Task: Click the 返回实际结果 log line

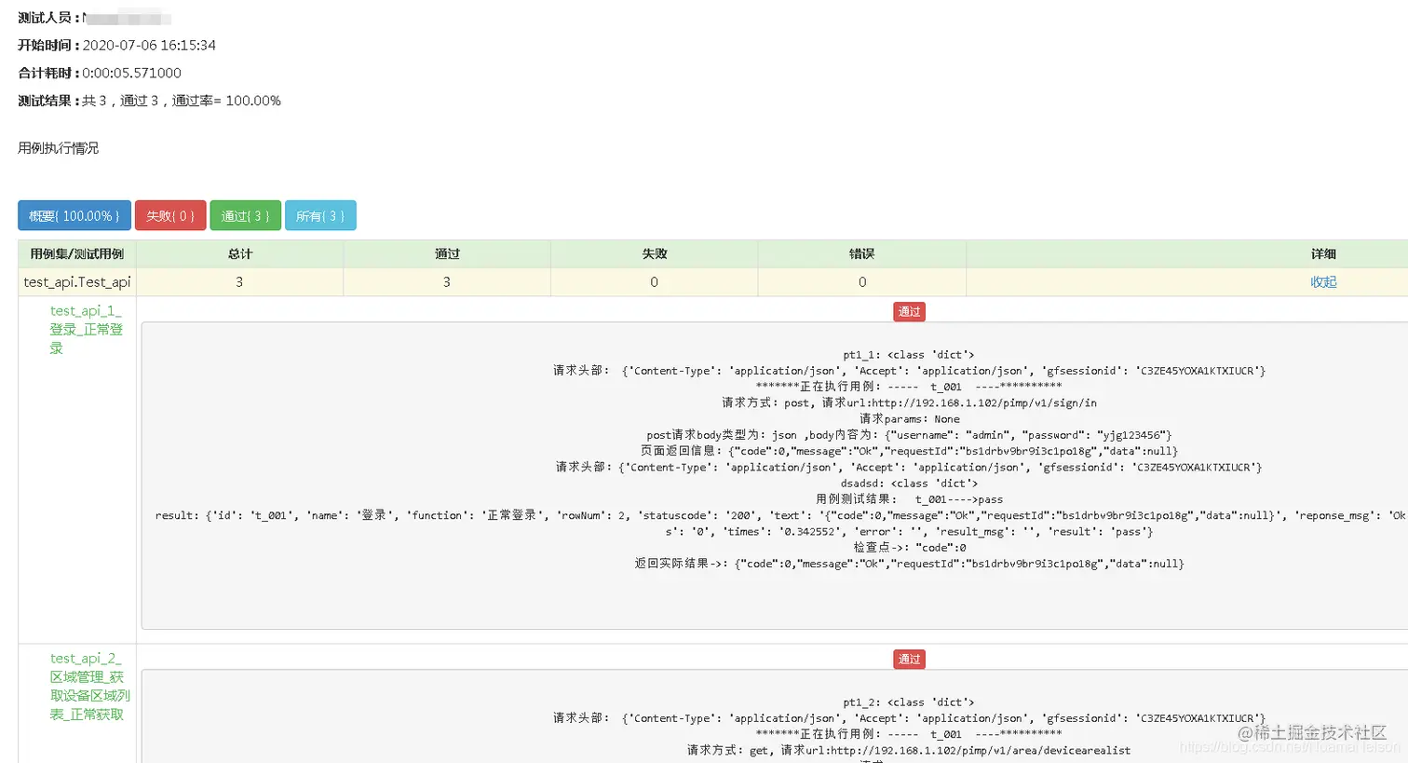Action: [x=909, y=564]
